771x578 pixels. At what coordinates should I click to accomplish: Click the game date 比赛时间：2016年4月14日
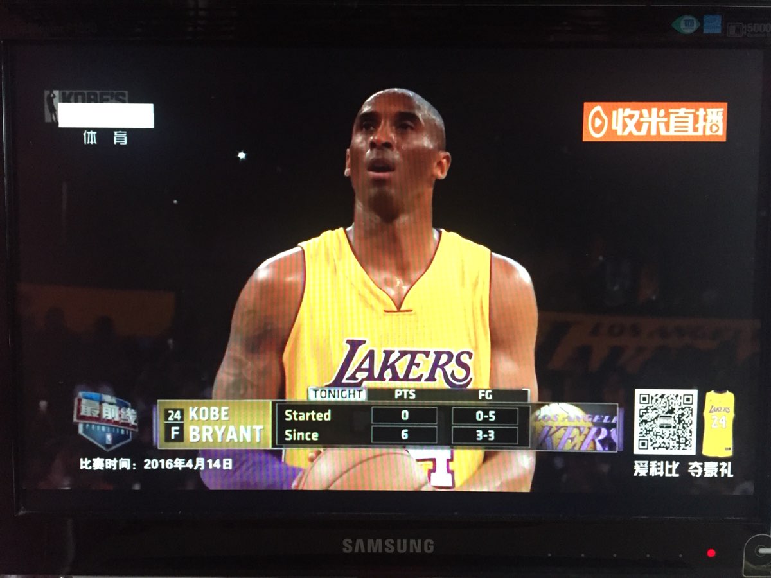(156, 464)
